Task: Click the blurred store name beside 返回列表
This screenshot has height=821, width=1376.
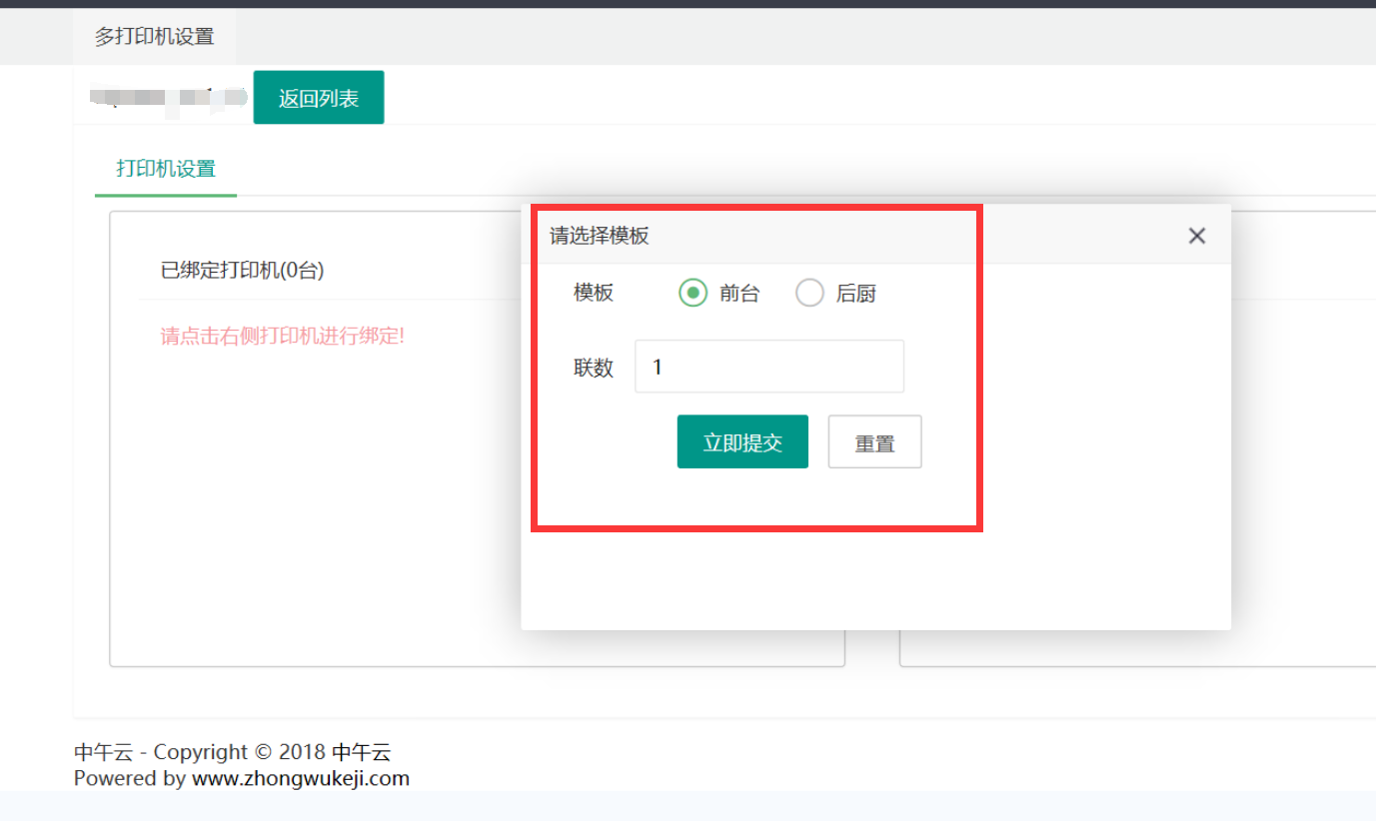Action: tap(168, 97)
